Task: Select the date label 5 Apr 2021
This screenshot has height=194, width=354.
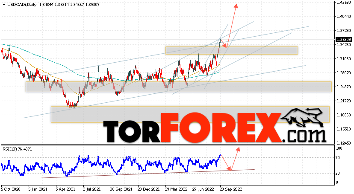Action: point(65,189)
